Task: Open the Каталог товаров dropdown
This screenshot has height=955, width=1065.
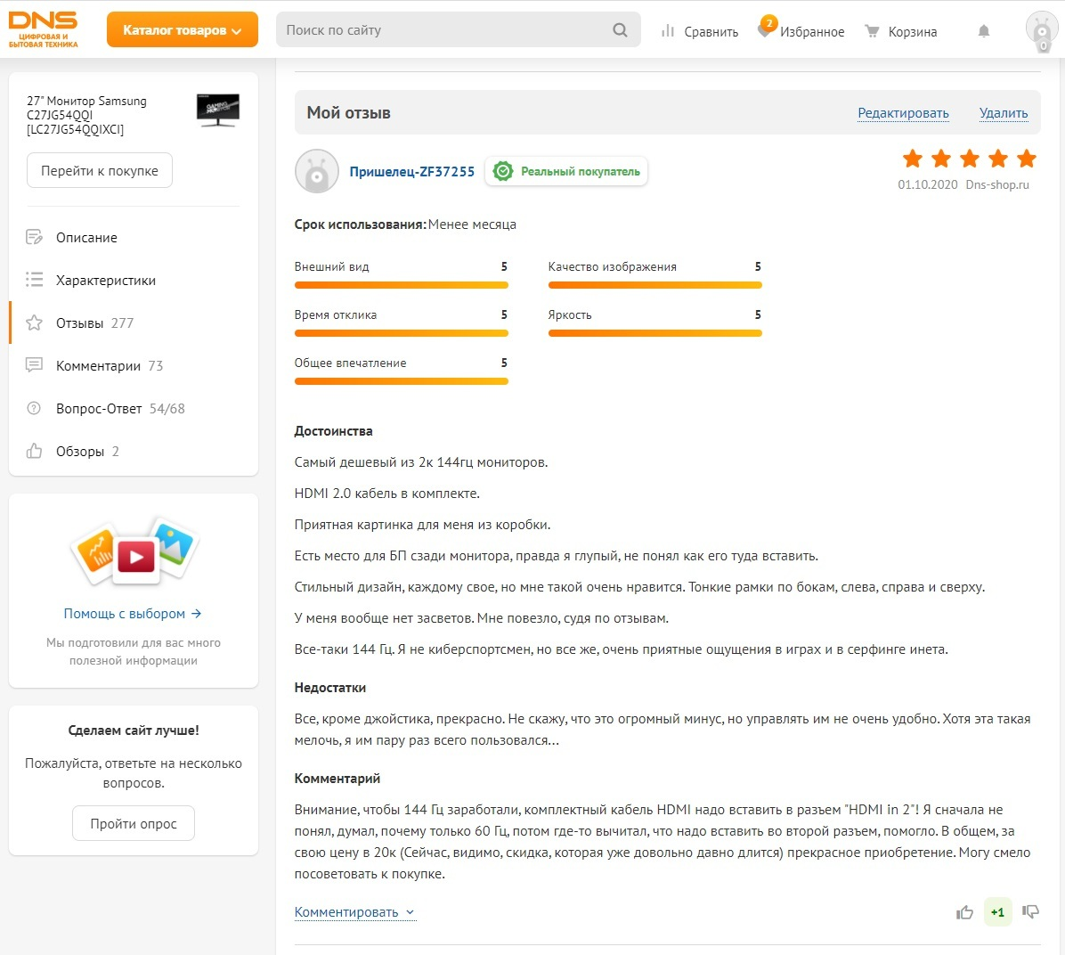Action: click(182, 30)
